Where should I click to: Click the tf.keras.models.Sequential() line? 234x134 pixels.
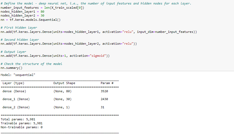pos(30,20)
